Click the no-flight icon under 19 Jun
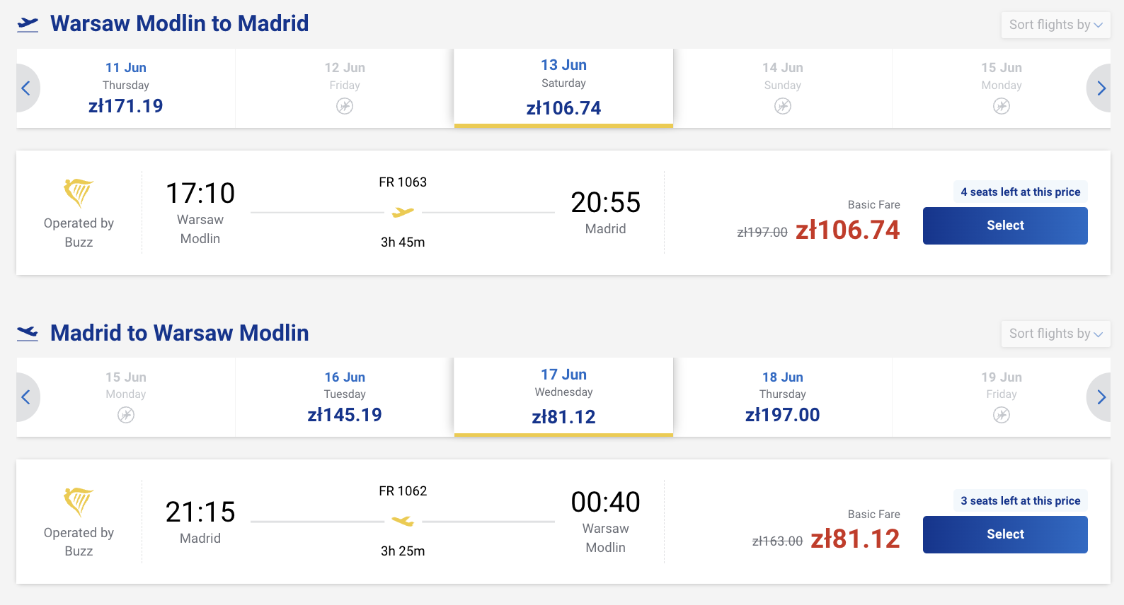1124x605 pixels. (x=1001, y=415)
